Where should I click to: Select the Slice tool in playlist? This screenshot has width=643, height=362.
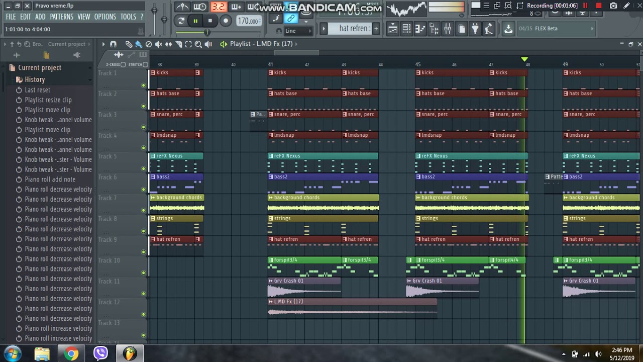pyautogui.click(x=178, y=44)
